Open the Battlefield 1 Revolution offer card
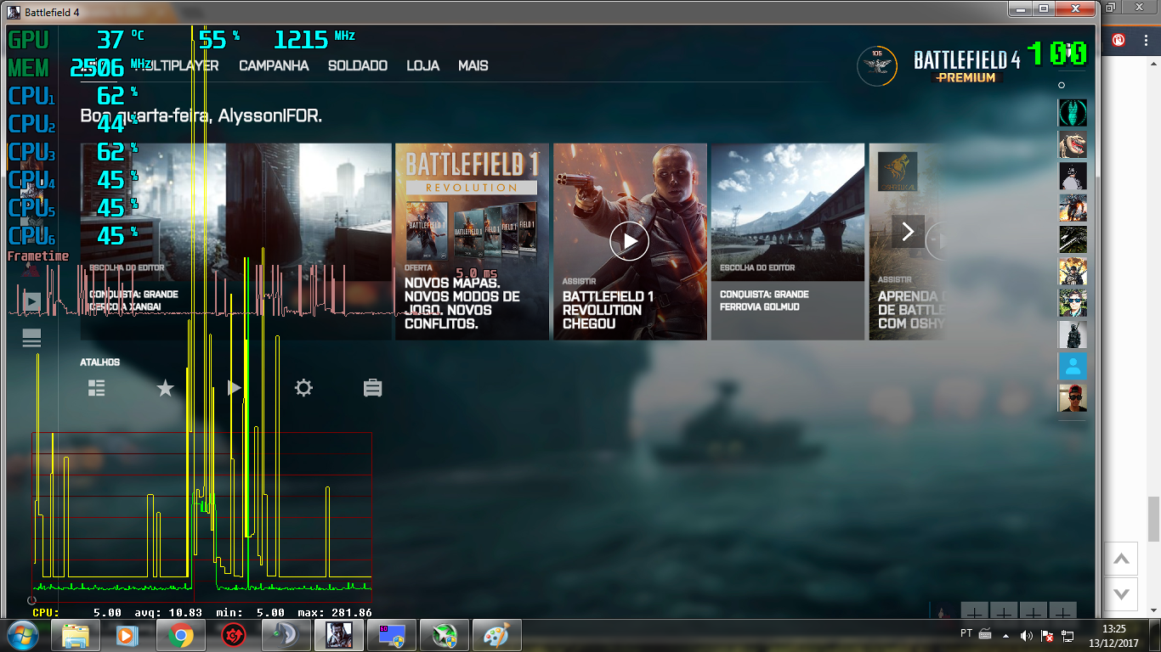 pos(472,241)
